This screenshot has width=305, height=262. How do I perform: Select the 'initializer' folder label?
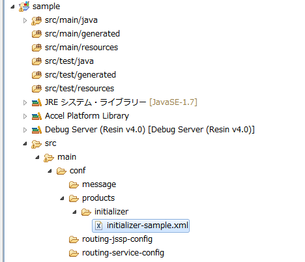(111, 212)
